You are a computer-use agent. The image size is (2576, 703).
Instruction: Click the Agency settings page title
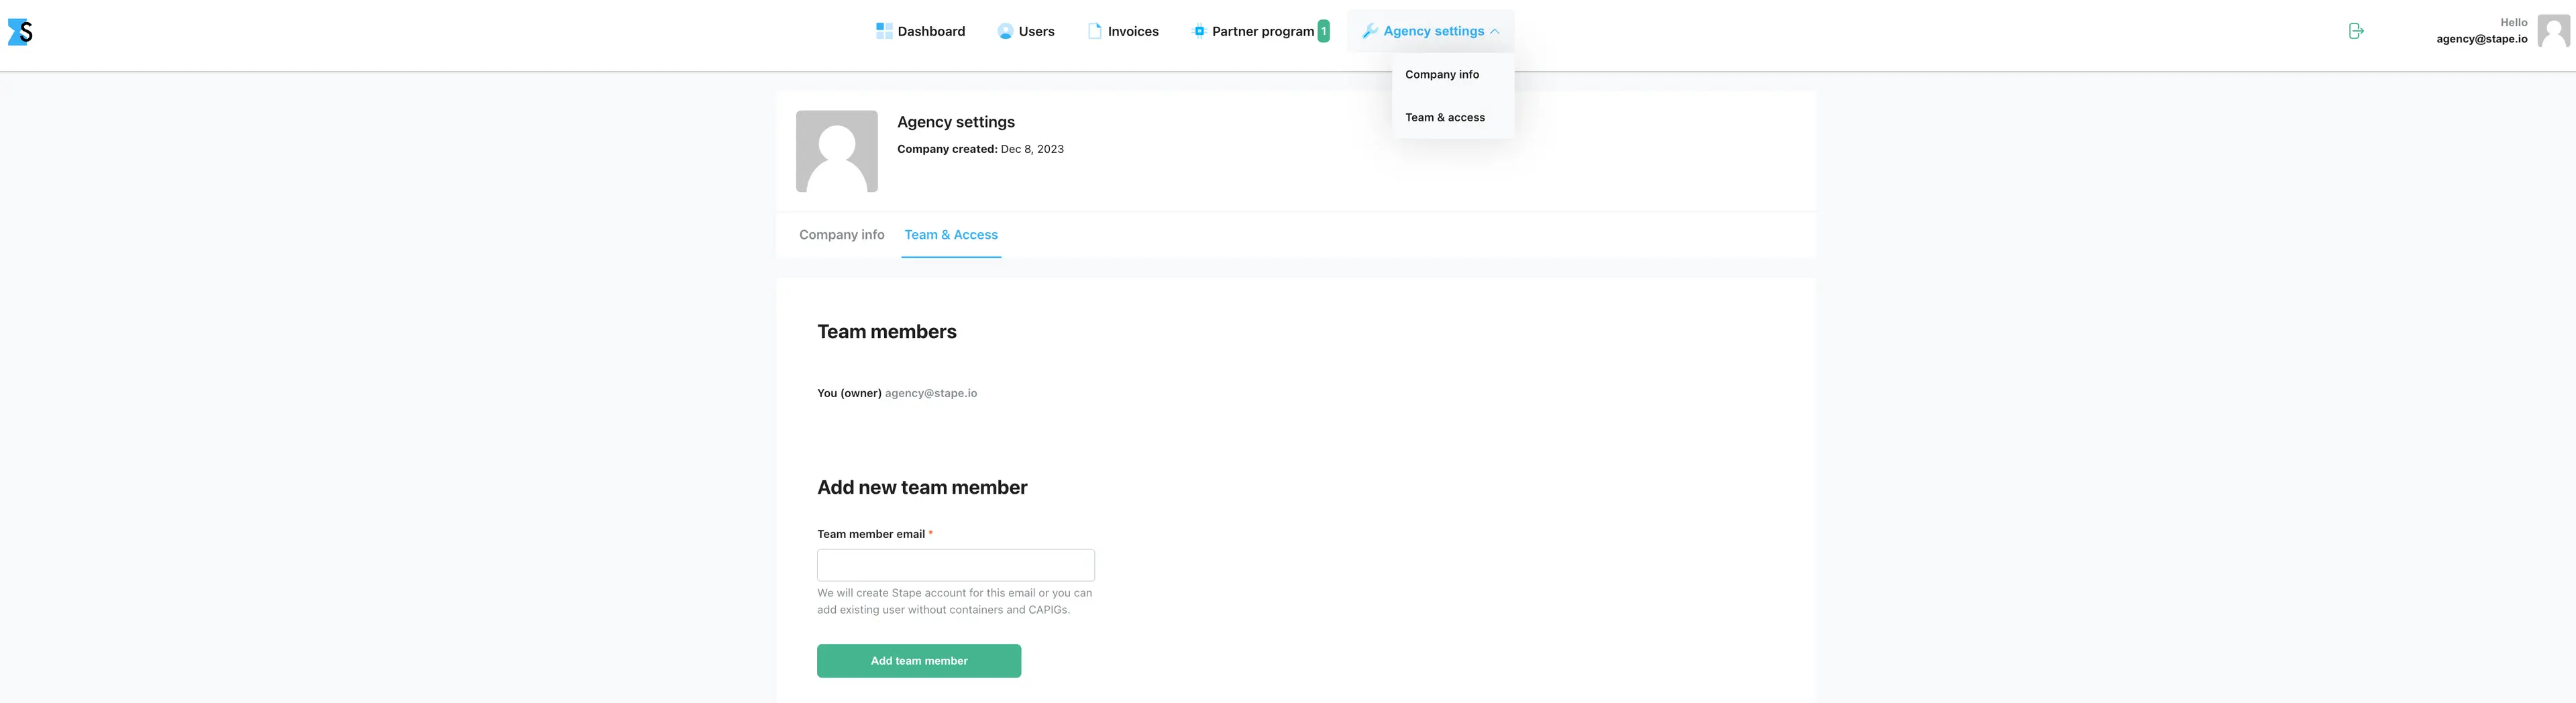[956, 122]
